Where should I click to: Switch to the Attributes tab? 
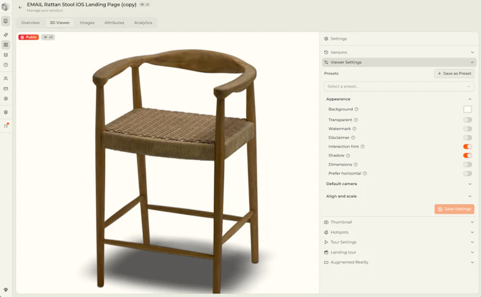pos(114,23)
